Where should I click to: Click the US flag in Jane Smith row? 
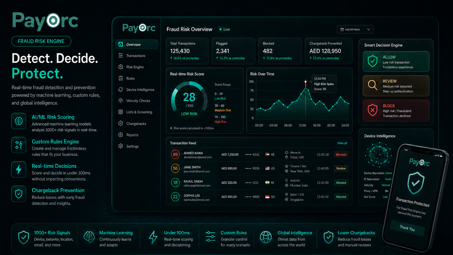(x=267, y=168)
